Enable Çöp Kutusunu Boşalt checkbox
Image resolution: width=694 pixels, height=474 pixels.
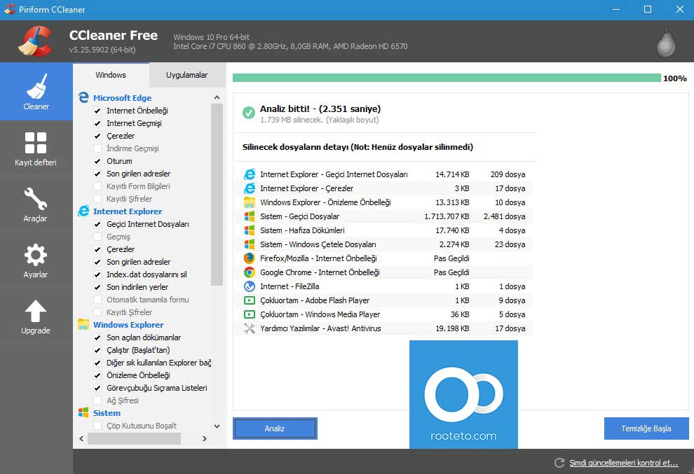click(x=97, y=426)
